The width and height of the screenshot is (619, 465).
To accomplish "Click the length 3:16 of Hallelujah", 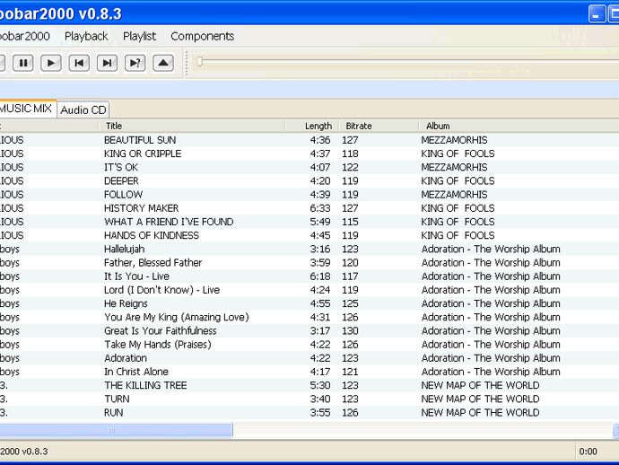I will tap(319, 249).
